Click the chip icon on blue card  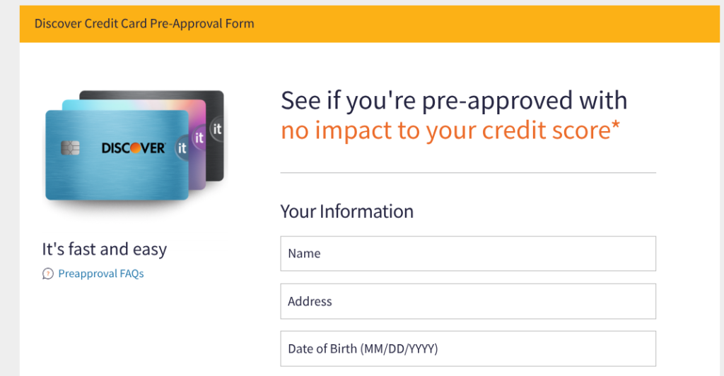point(71,148)
